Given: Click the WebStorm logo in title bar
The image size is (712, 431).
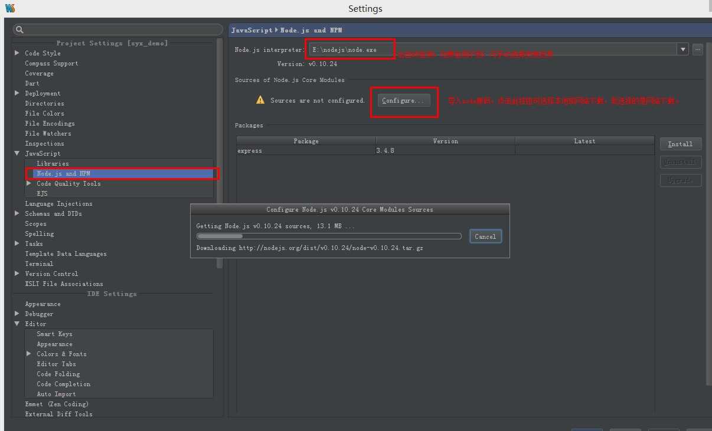Looking at the screenshot, I should click(9, 8).
